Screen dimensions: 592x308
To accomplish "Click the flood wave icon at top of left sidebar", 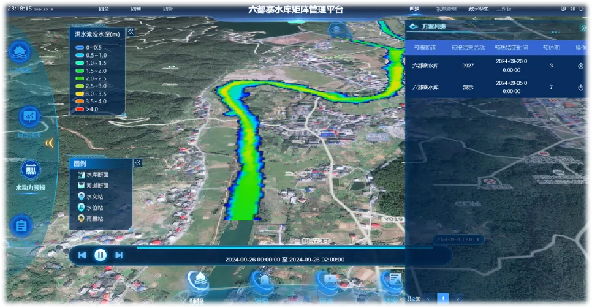I will [20, 52].
